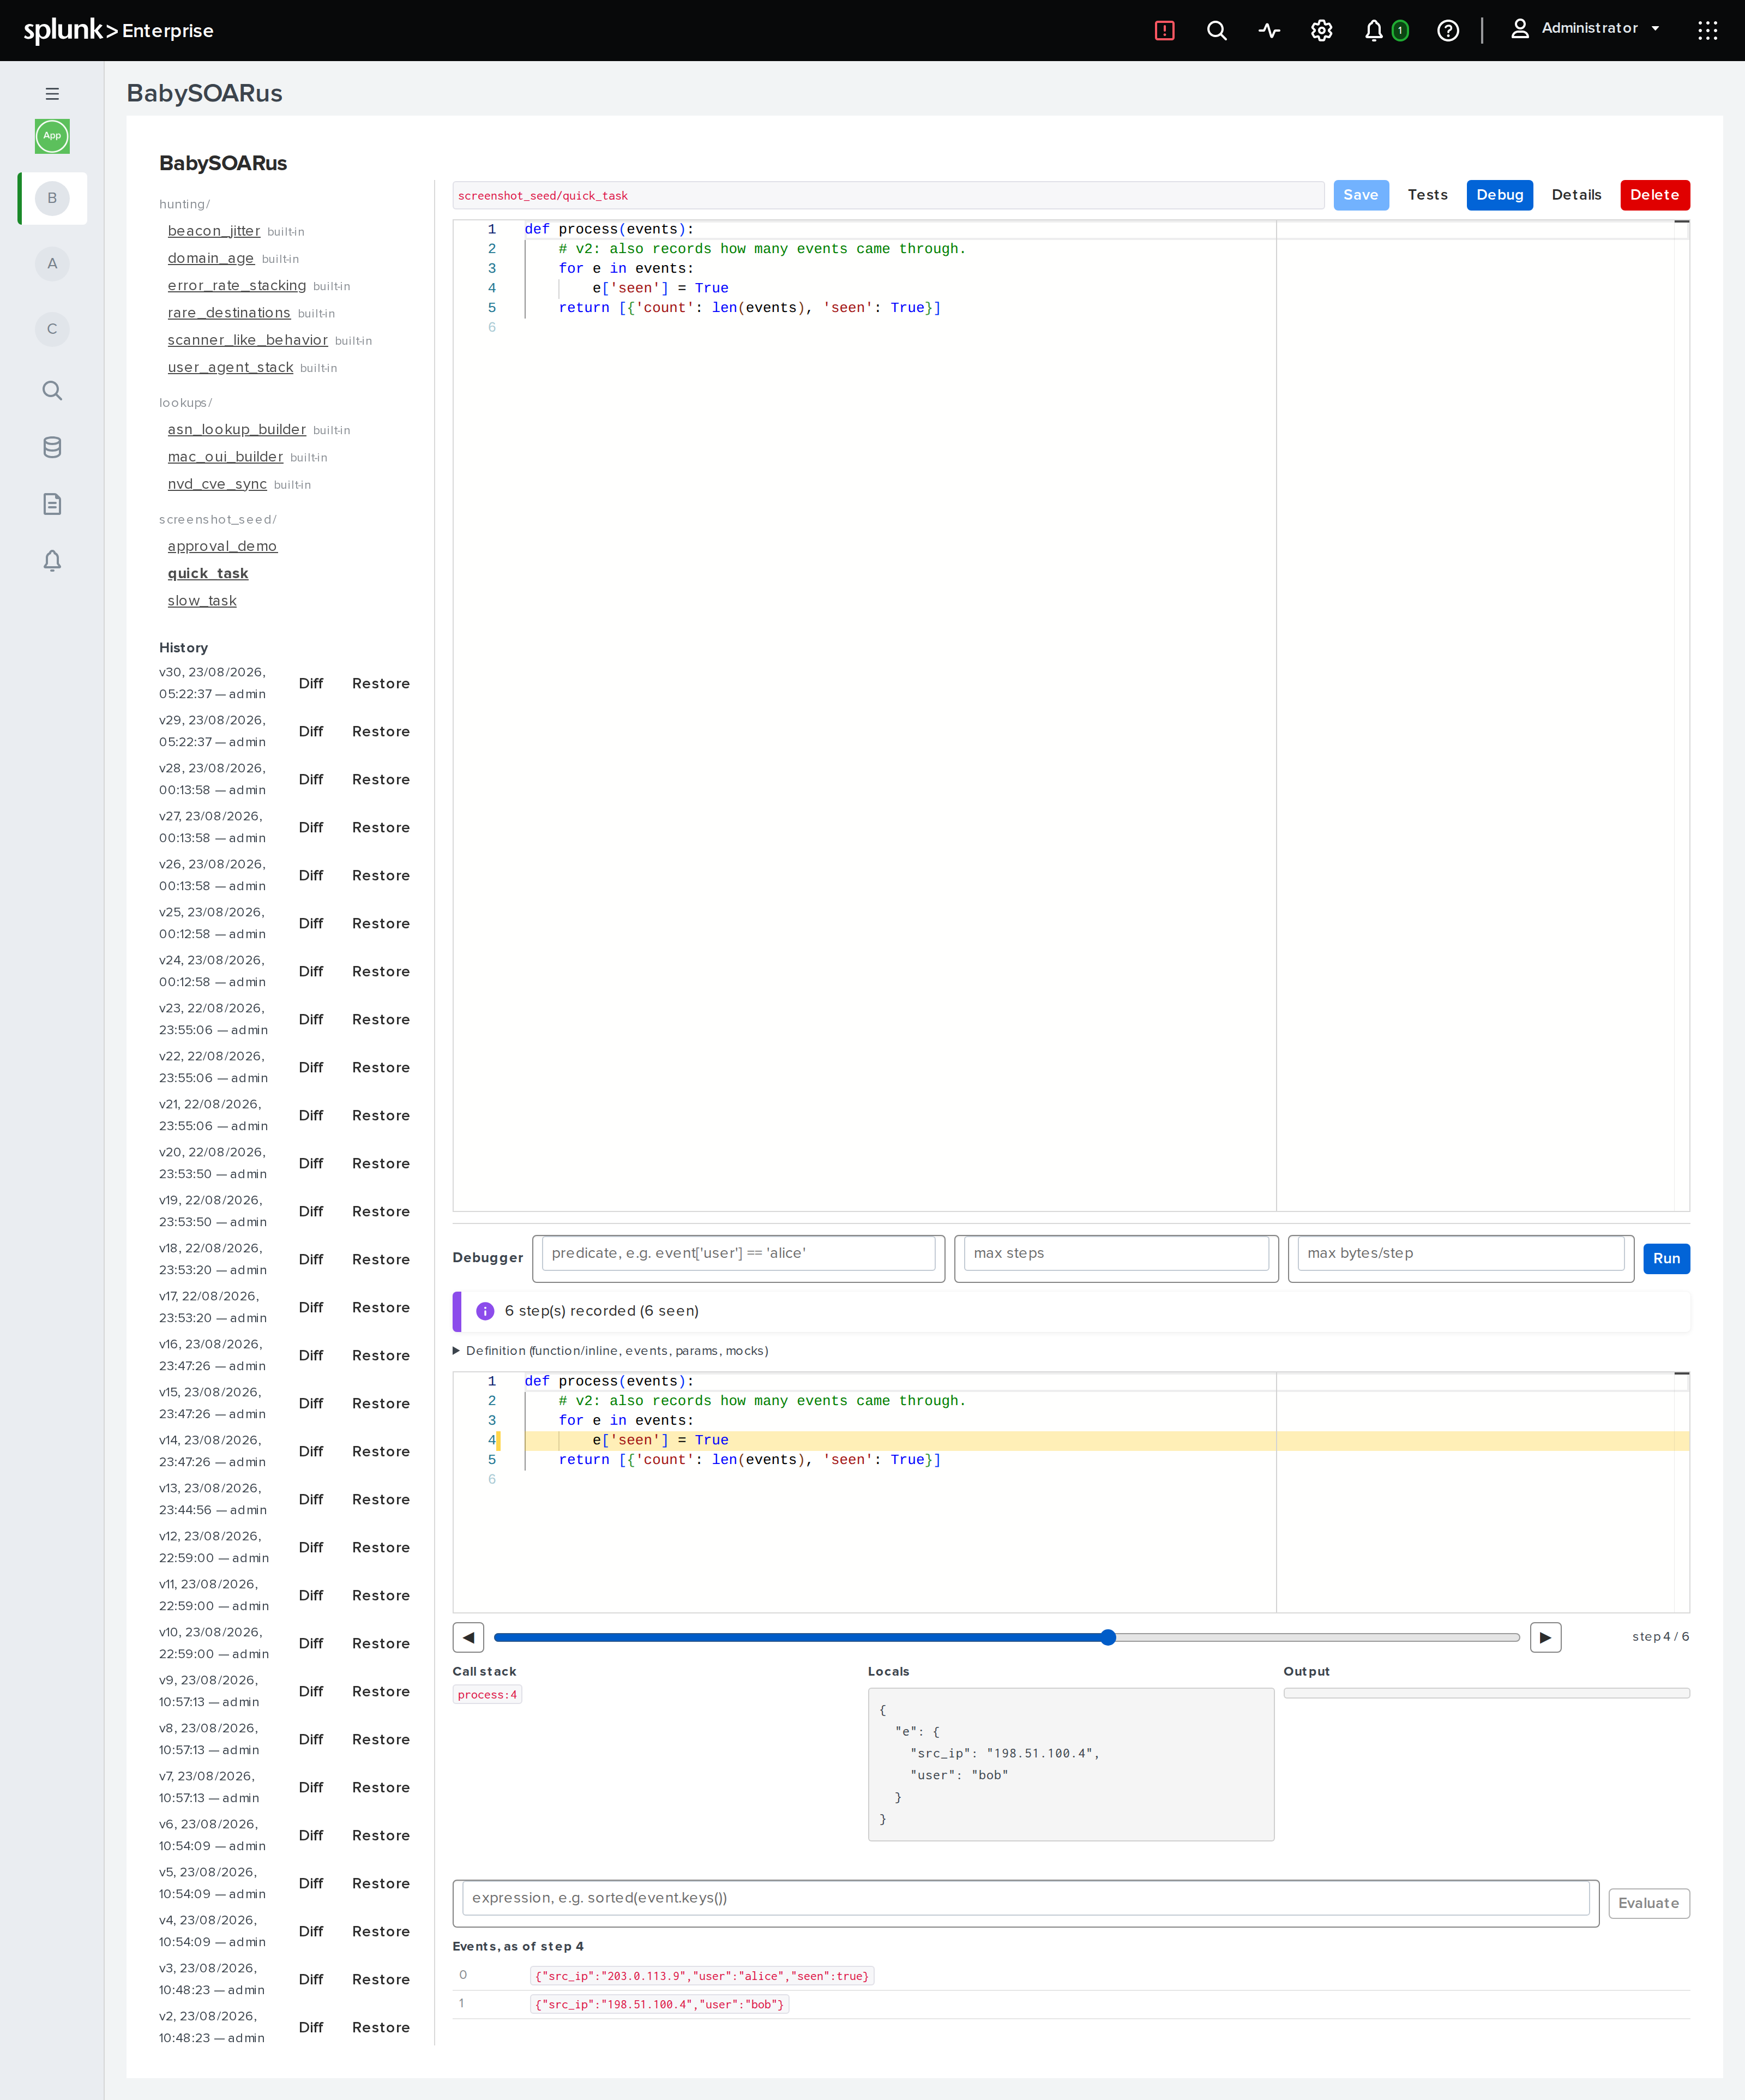Switch to the Tests tab
1745x2100 pixels.
coord(1427,195)
